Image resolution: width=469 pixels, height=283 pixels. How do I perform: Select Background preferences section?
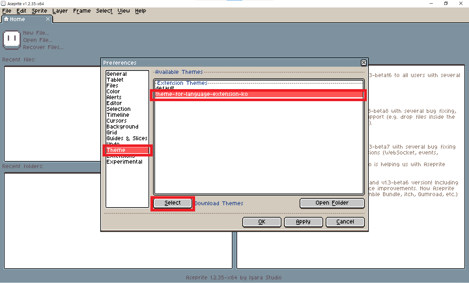(x=127, y=127)
